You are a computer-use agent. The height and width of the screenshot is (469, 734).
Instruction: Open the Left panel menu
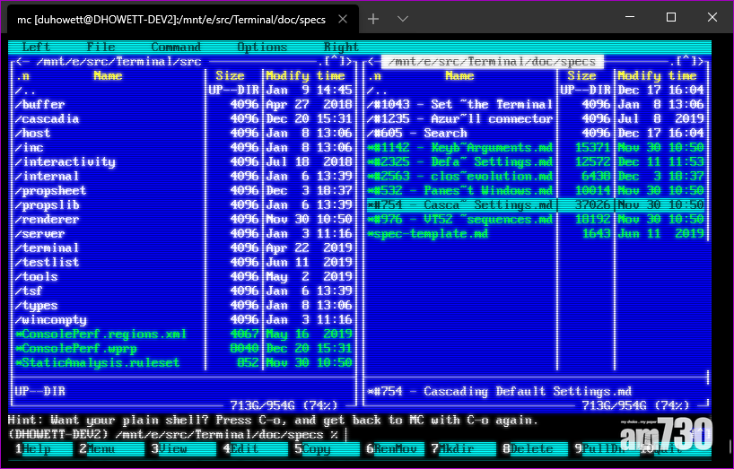click(x=36, y=48)
